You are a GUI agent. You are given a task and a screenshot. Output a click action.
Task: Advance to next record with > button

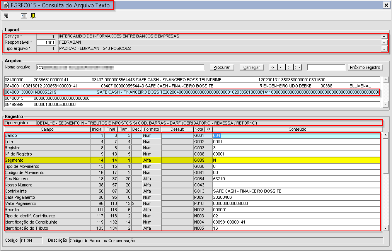click(289, 67)
